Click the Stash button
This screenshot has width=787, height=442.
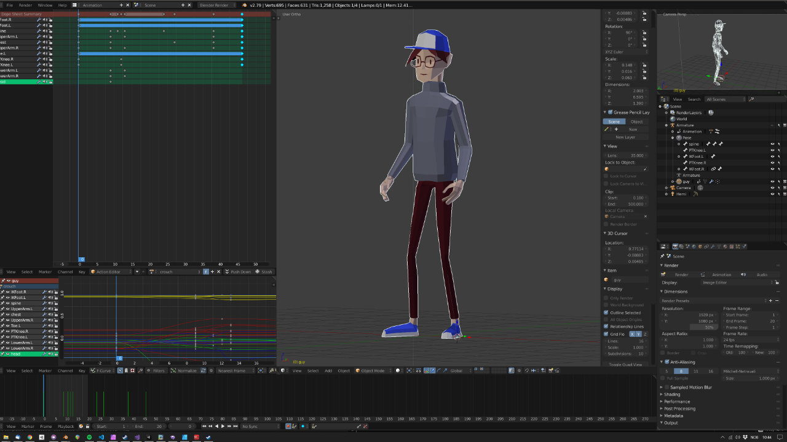264,271
